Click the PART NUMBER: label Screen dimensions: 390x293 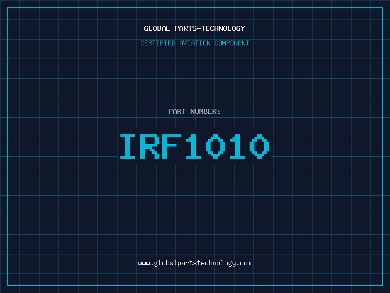[195, 111]
